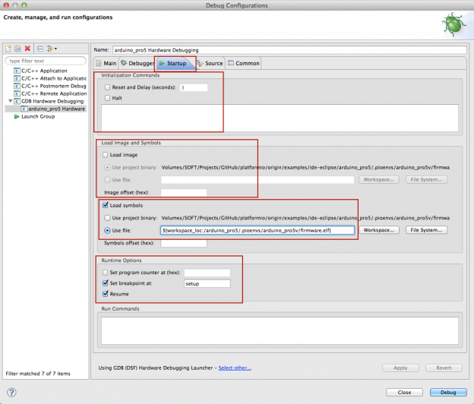
Task: Select C/C++ Postmortem Debugger configuration type
Action: pyautogui.click(x=52, y=86)
